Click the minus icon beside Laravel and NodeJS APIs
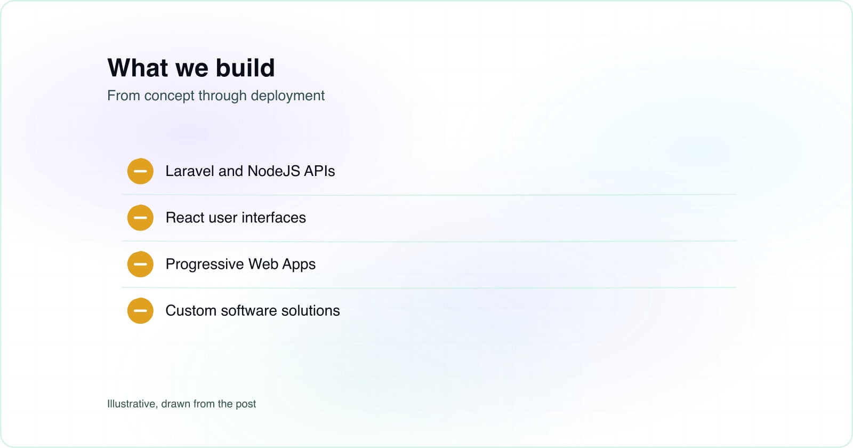 click(140, 171)
